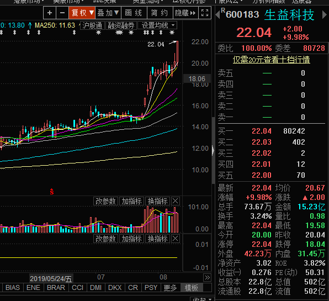Close the volume indicator panel with its X

click(x=176, y=201)
